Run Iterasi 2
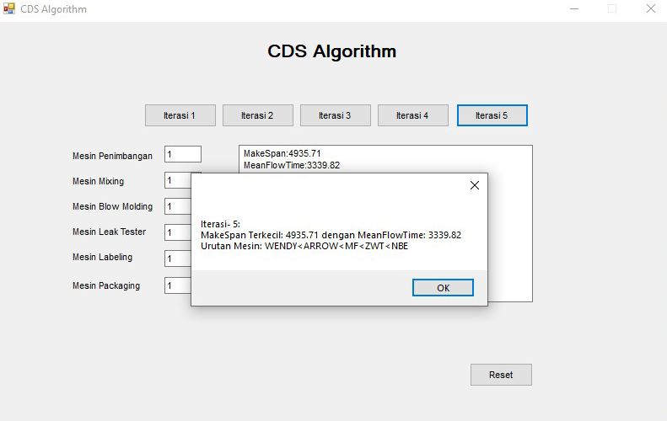The height and width of the screenshot is (421, 667). pyautogui.click(x=258, y=115)
